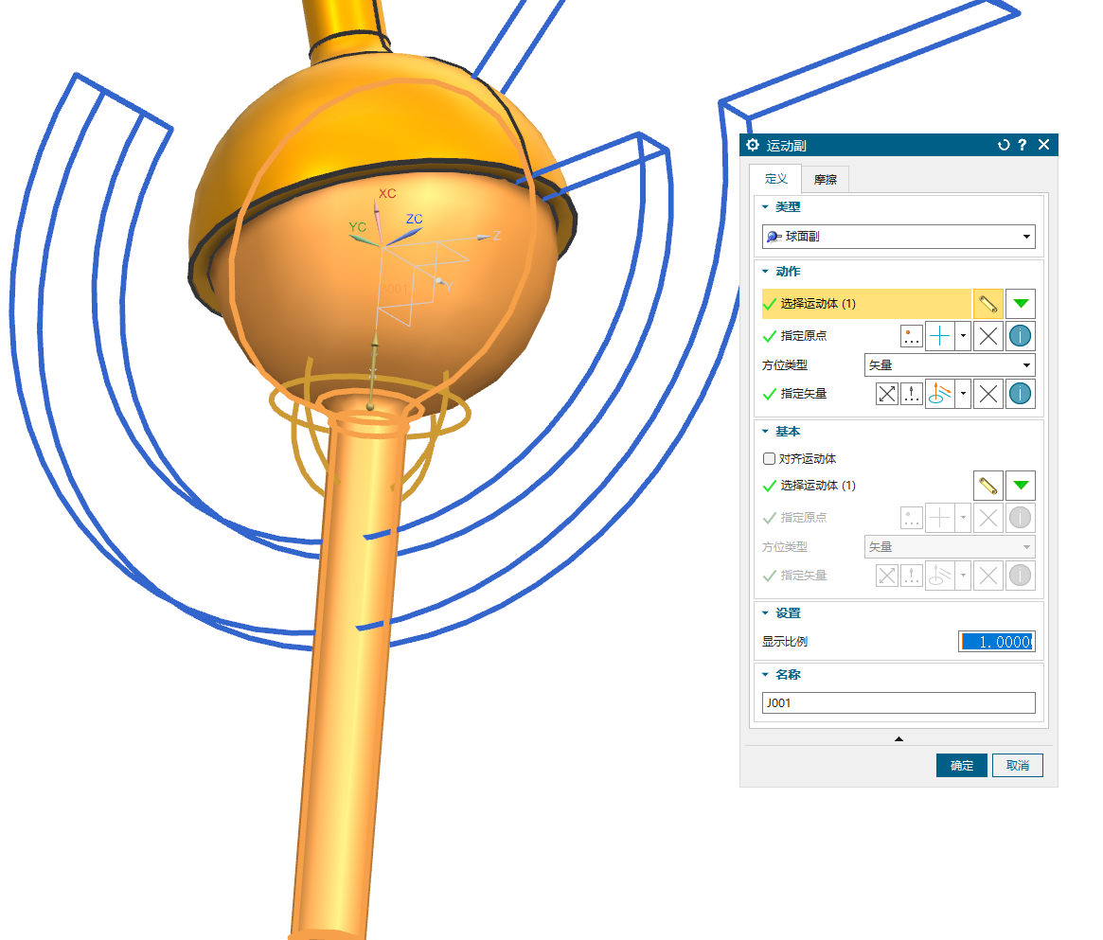Click the motion body select icon under 基本
Viewport: 1103px width, 940px height.
pos(987,486)
